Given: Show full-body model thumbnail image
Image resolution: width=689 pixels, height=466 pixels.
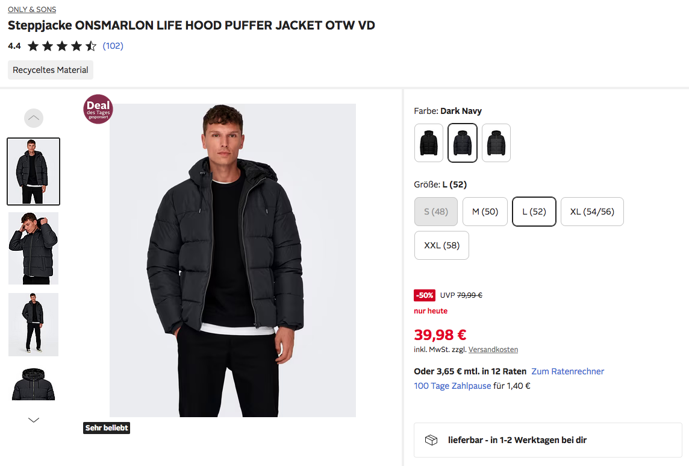Looking at the screenshot, I should (x=34, y=324).
